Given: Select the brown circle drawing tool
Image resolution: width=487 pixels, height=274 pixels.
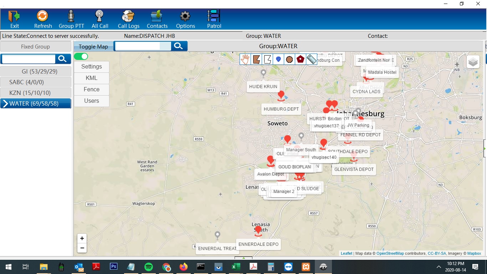Looking at the screenshot, I should [x=289, y=59].
